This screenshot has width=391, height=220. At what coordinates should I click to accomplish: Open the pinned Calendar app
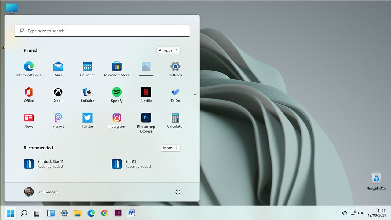pos(87,69)
